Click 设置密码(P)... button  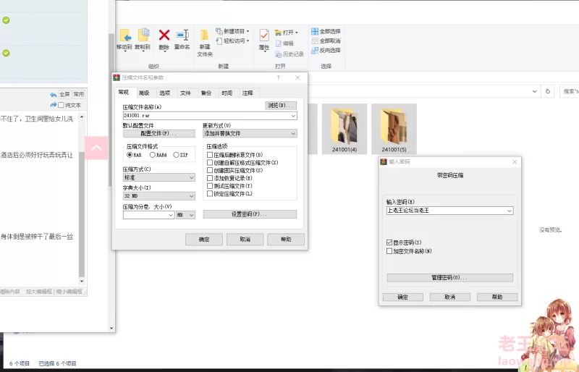(x=250, y=214)
